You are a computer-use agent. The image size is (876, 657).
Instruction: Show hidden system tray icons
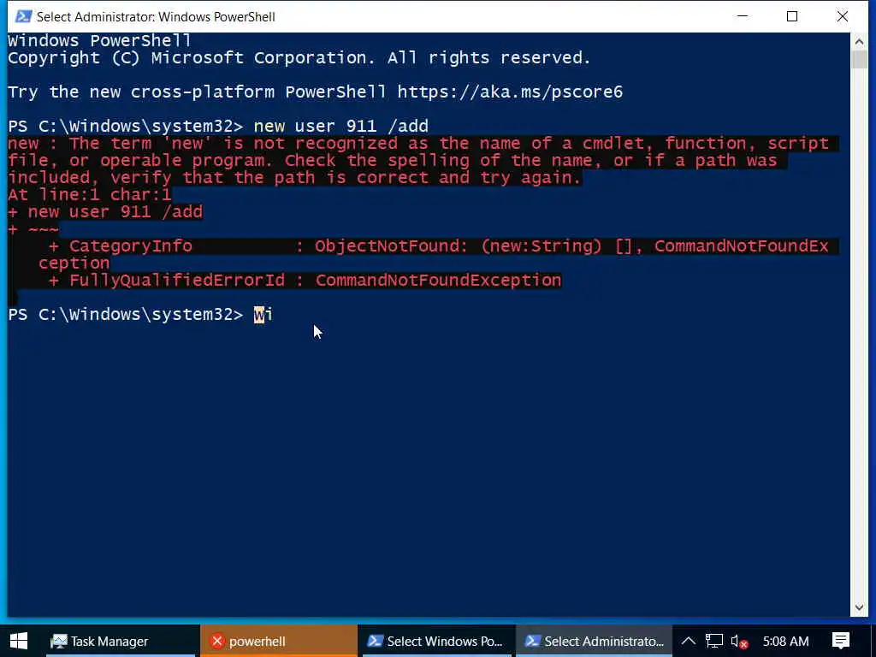pyautogui.click(x=689, y=641)
